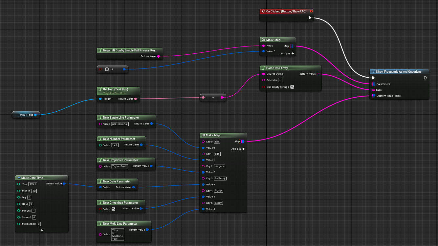This screenshot has height=246, width=438.
Task: Click the Year field in Make Date Time
Action: click(33, 184)
